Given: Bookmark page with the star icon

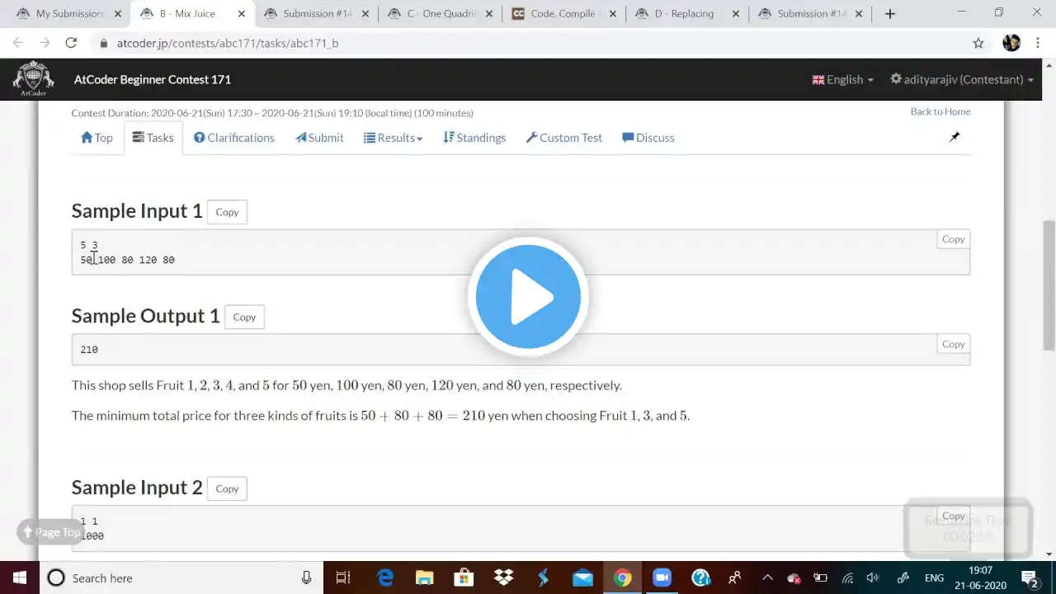Looking at the screenshot, I should (x=978, y=43).
